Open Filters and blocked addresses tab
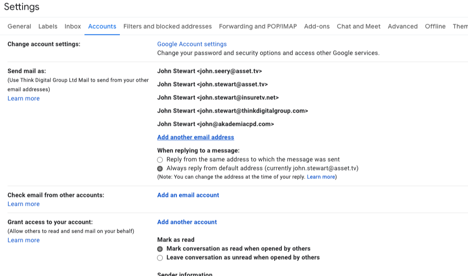This screenshot has height=276, width=468. tap(168, 26)
